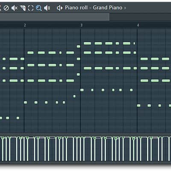Click bar 4 marker in timeline ruler

pyautogui.click(x=138, y=25)
